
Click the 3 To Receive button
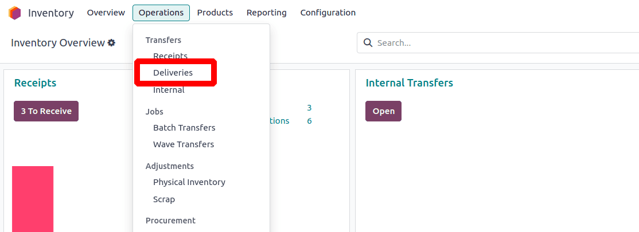(46, 111)
